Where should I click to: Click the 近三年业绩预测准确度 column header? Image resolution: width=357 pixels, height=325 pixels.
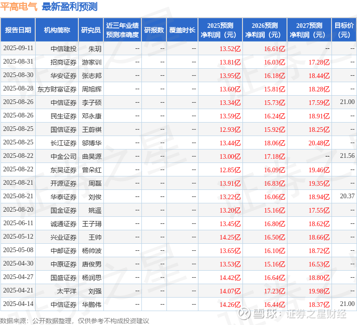click(x=122, y=30)
